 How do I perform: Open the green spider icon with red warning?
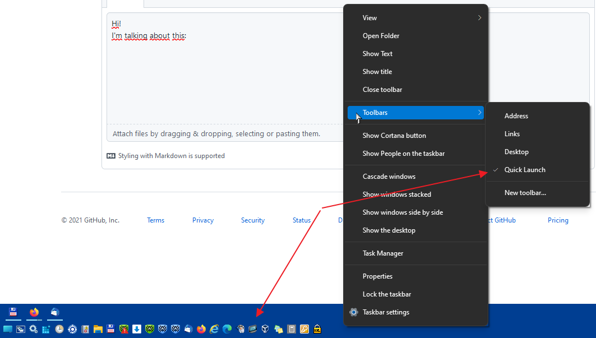click(124, 329)
